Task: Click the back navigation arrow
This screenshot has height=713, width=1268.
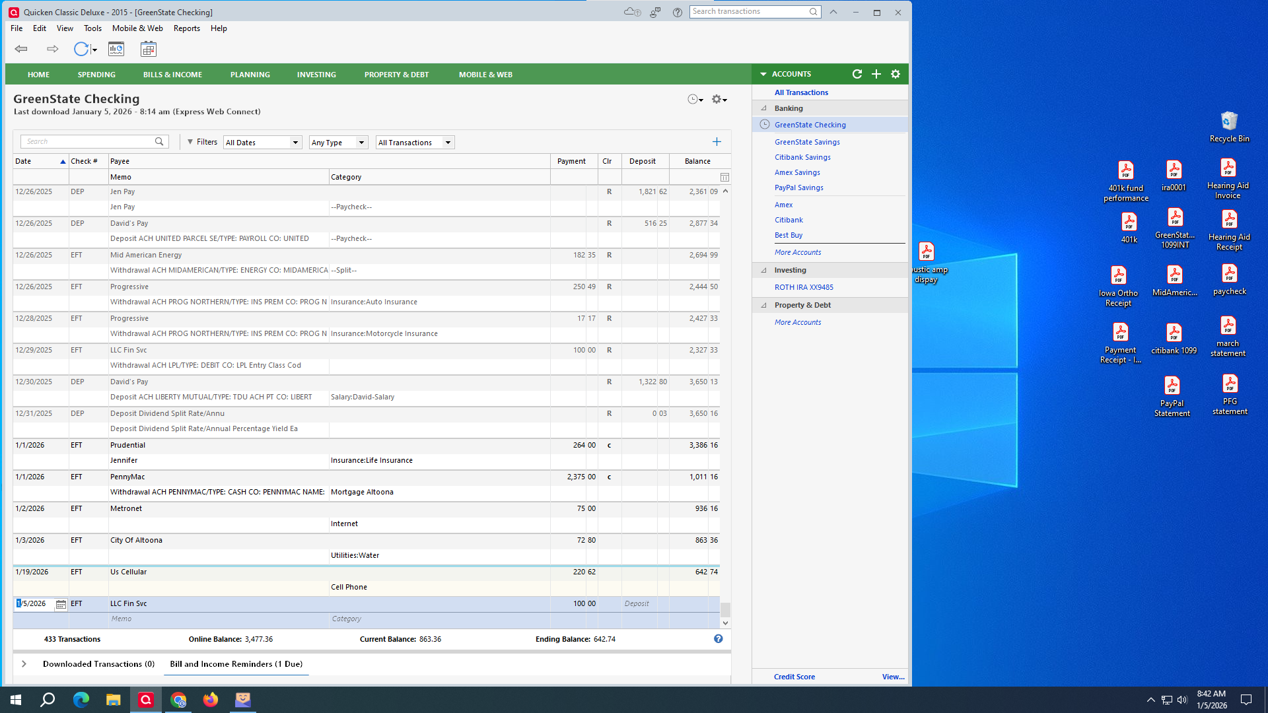Action: pos(21,49)
